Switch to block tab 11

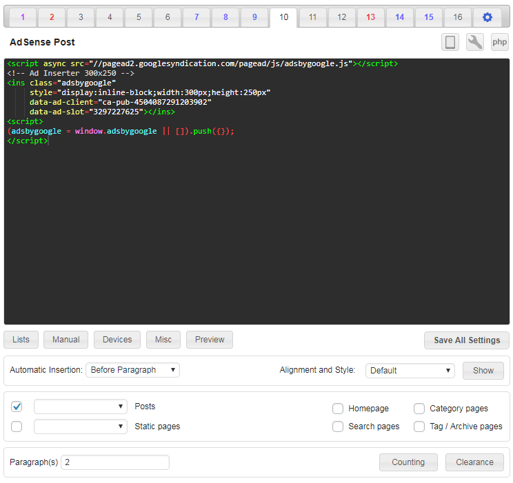click(313, 17)
